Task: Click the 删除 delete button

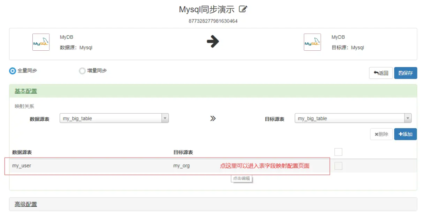Action: pos(381,134)
